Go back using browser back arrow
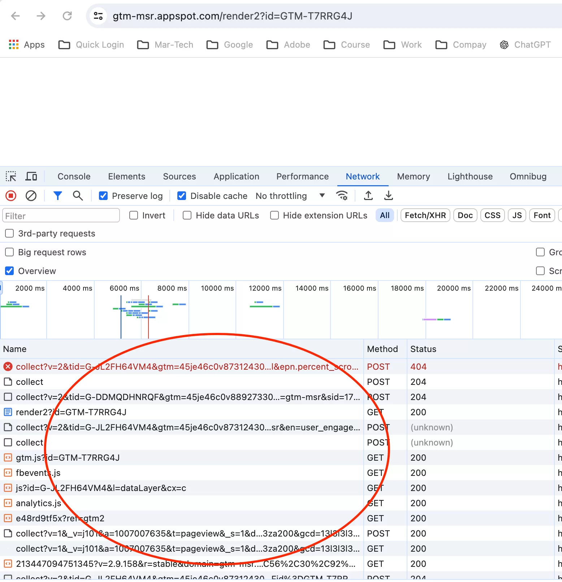 coord(15,16)
